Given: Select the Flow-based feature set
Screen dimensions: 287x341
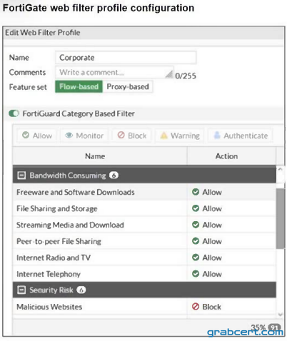Looking at the screenshot, I should click(79, 86).
